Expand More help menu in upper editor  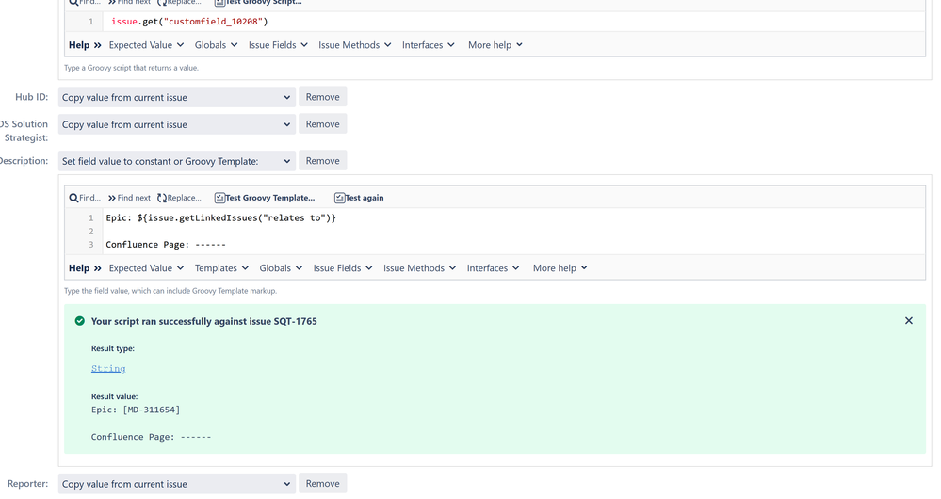[495, 45]
